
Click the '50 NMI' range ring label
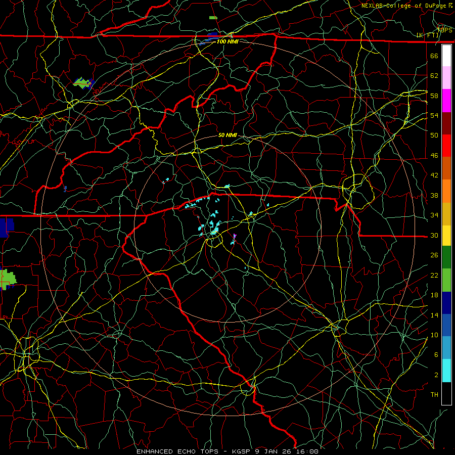(227, 135)
